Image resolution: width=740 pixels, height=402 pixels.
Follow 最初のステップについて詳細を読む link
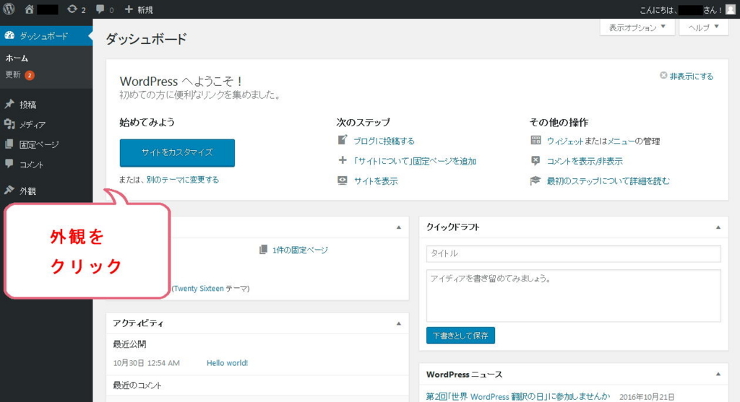608,181
